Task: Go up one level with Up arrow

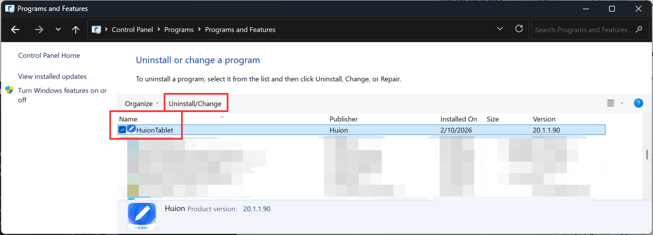Action: coord(75,29)
